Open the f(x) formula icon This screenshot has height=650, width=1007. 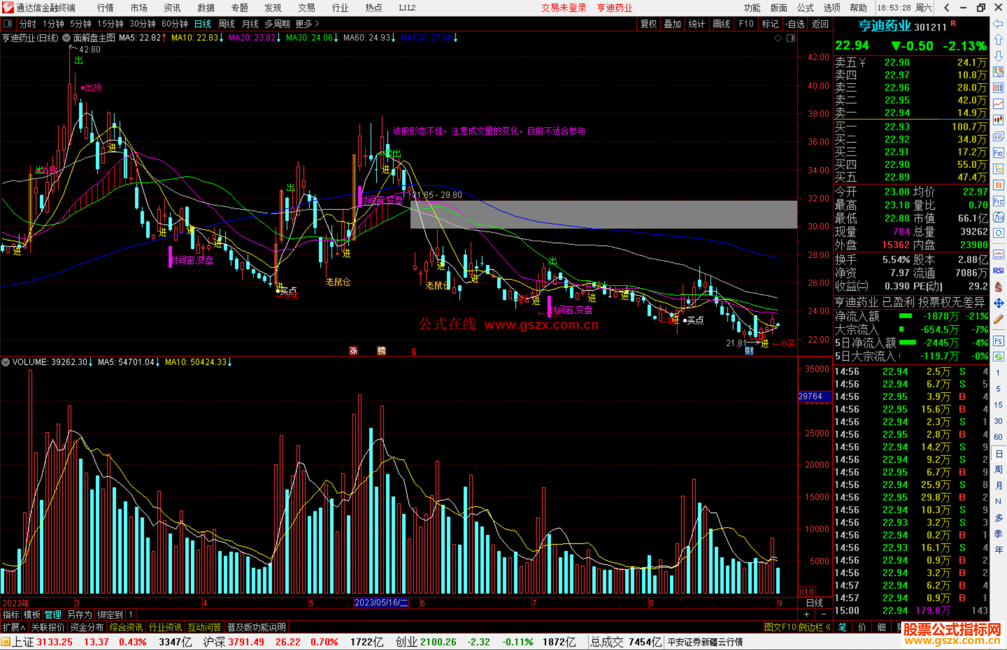point(998,217)
